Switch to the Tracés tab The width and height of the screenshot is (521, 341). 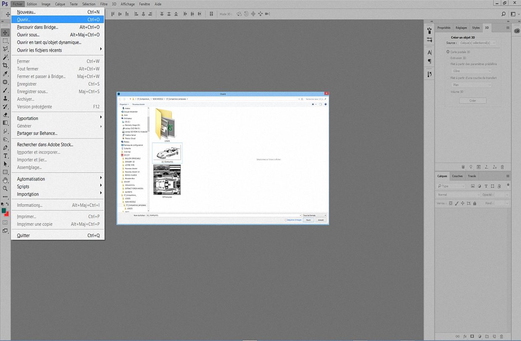pos(472,176)
